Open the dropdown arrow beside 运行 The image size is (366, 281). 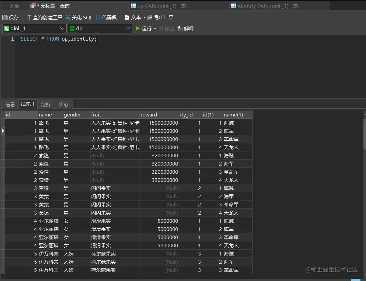pyautogui.click(x=155, y=29)
